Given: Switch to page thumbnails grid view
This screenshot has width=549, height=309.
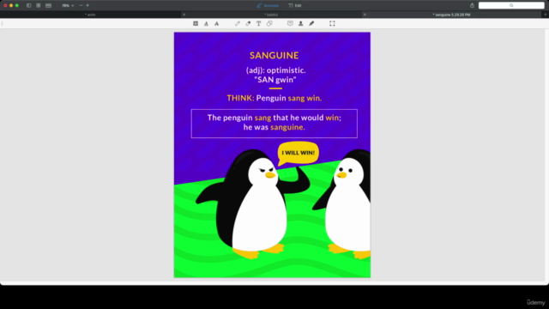Looking at the screenshot, I should tap(39, 6).
